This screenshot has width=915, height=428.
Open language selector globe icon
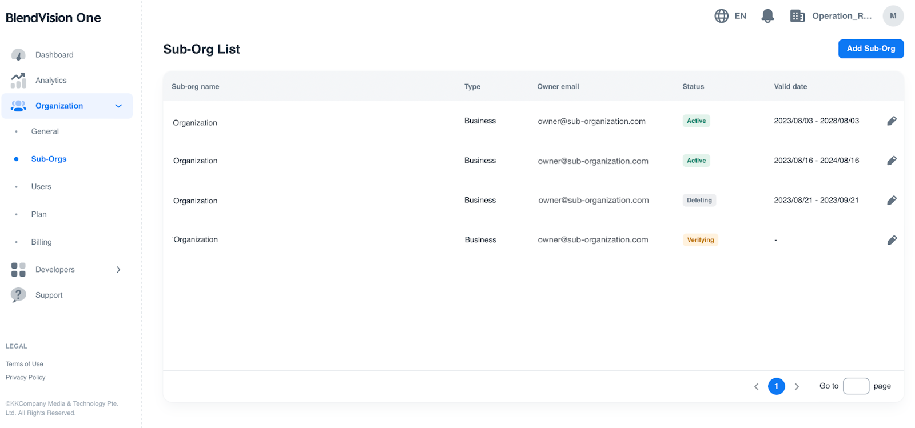point(721,16)
